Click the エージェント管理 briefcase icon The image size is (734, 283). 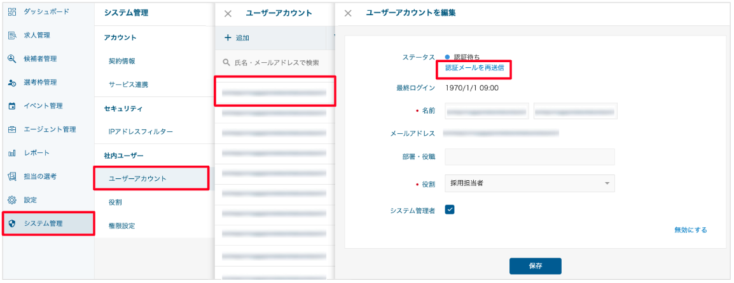point(12,129)
